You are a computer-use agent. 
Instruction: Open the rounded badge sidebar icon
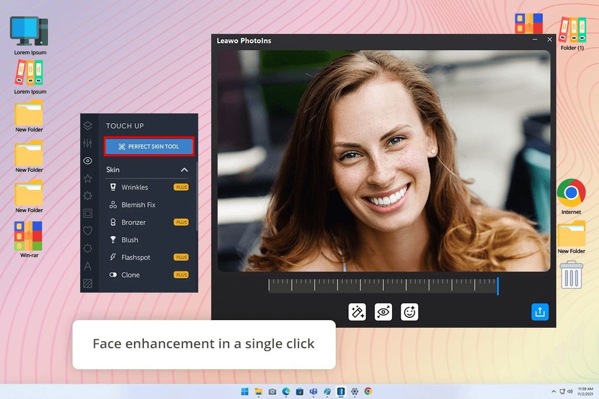pos(88,248)
